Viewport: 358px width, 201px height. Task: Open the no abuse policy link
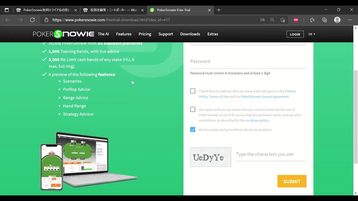[x=257, y=120]
